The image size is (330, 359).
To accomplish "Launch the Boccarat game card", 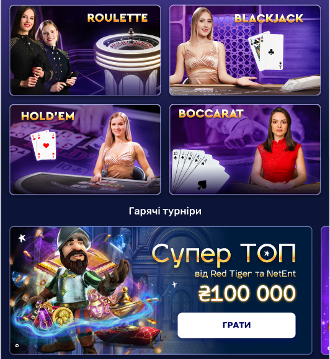I will pos(245,149).
